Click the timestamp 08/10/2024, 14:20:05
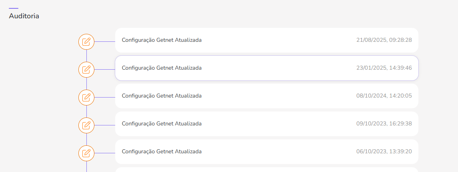 [x=384, y=96]
